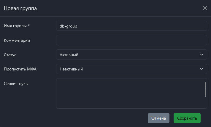Viewport: 211px width, 127px height.
Task: Click the chevron arrow in Статус field
Action: pyautogui.click(x=202, y=54)
